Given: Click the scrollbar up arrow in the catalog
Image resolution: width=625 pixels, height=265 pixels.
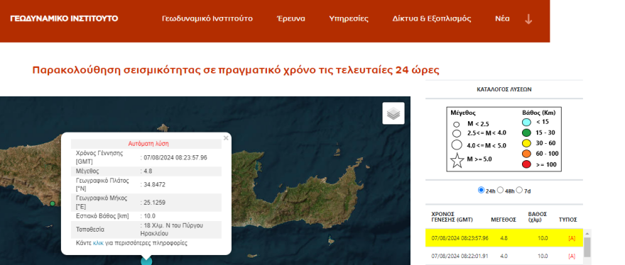Looking at the screenshot, I should [x=587, y=233].
